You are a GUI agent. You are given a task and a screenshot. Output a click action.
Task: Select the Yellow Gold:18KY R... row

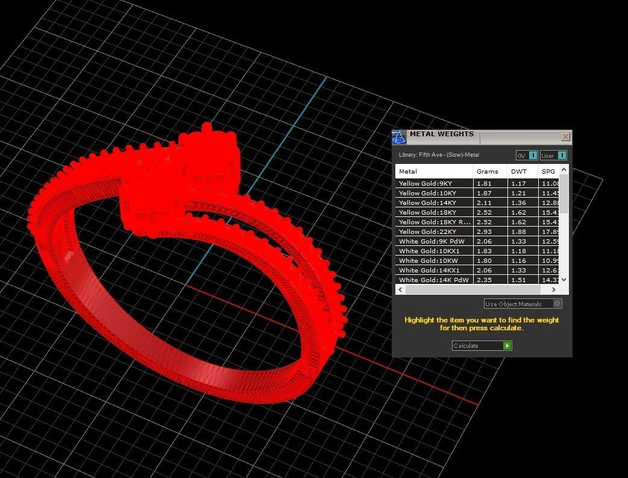477,222
